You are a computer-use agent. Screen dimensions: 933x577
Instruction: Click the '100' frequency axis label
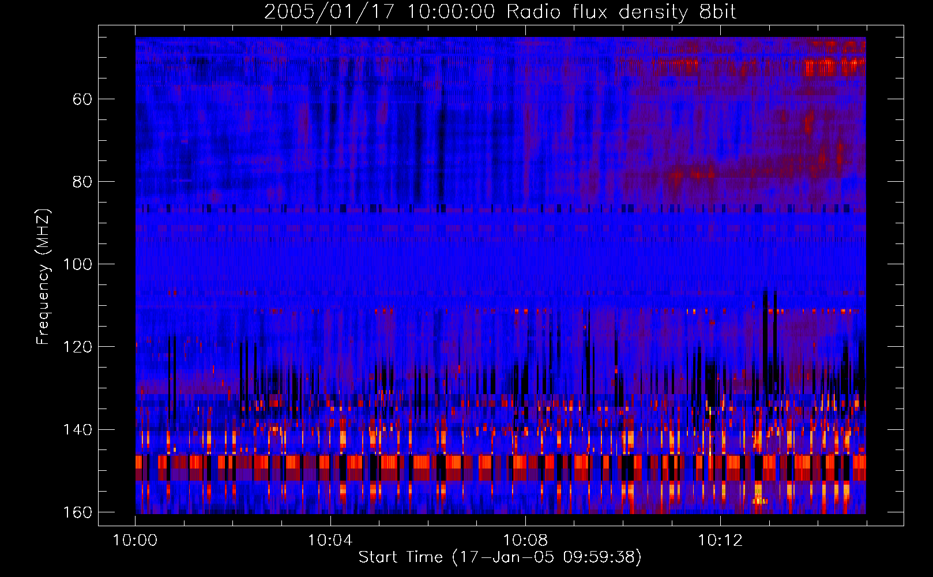pyautogui.click(x=77, y=264)
